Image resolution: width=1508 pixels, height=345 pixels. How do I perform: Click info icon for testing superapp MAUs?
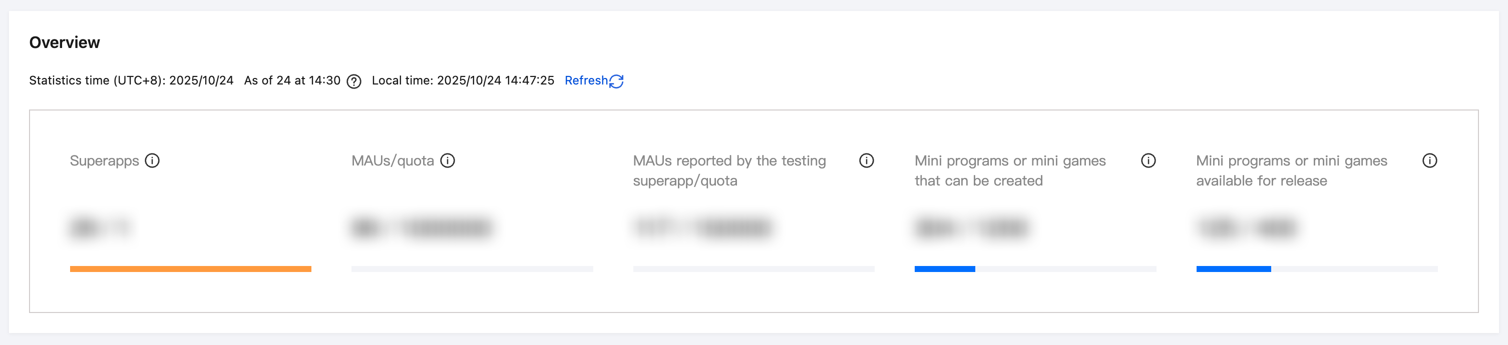(x=866, y=161)
